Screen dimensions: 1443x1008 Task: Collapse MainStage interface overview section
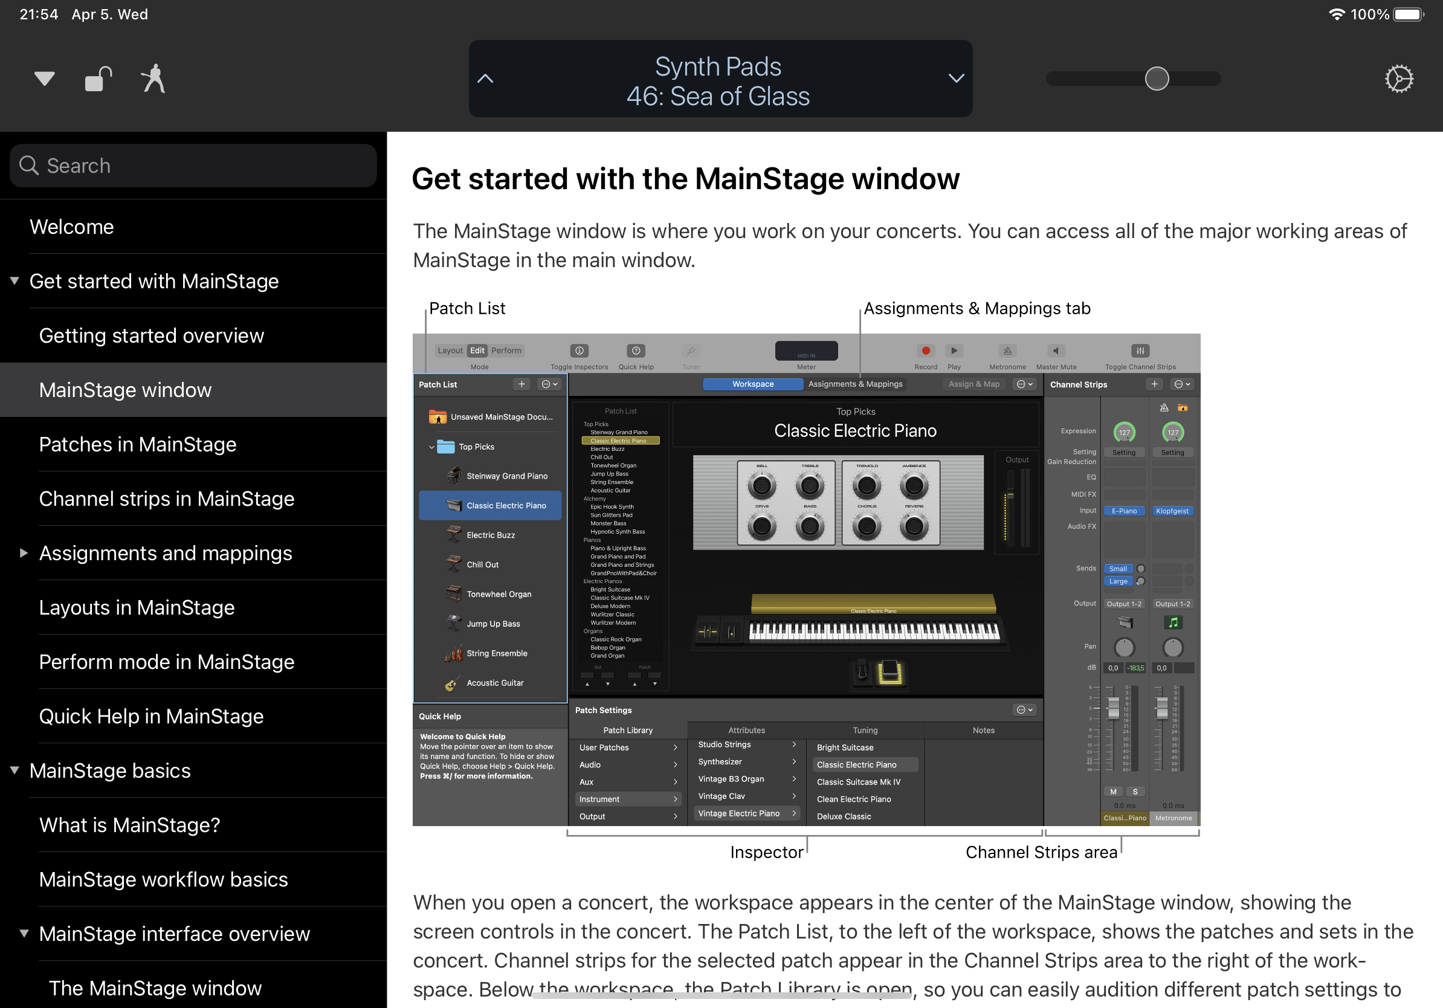24,933
